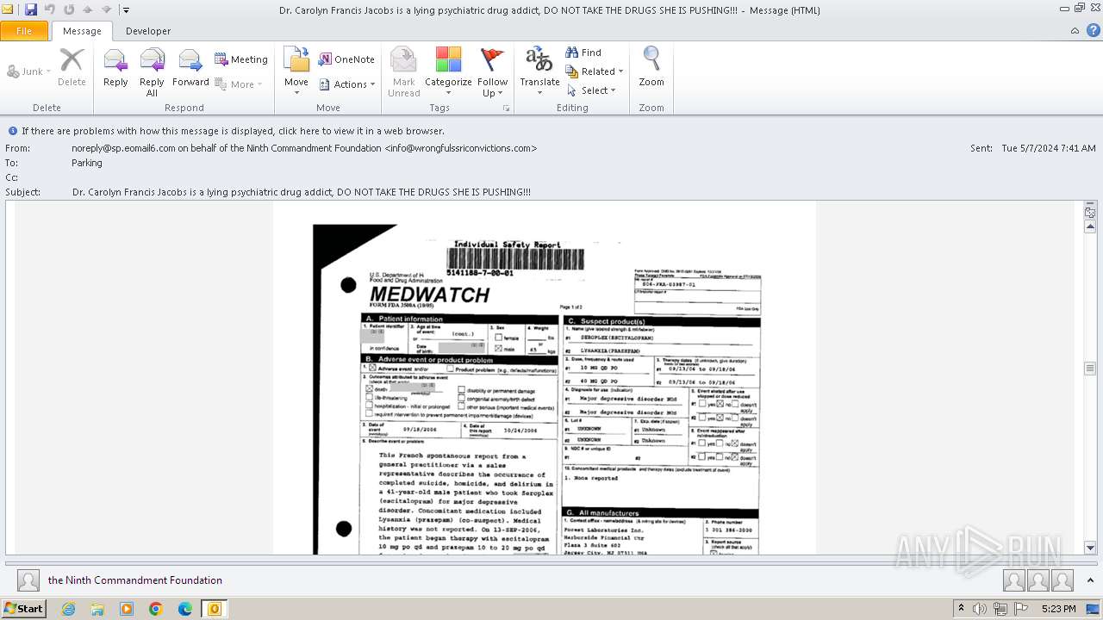Image resolution: width=1103 pixels, height=620 pixels.
Task: Send message to OneNote
Action: point(346,59)
